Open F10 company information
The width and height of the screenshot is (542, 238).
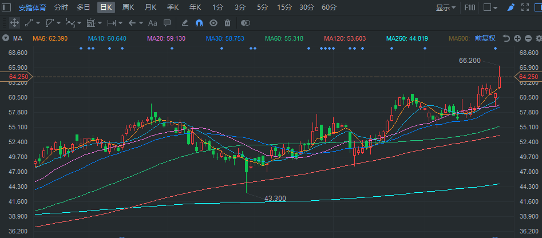(x=469, y=7)
